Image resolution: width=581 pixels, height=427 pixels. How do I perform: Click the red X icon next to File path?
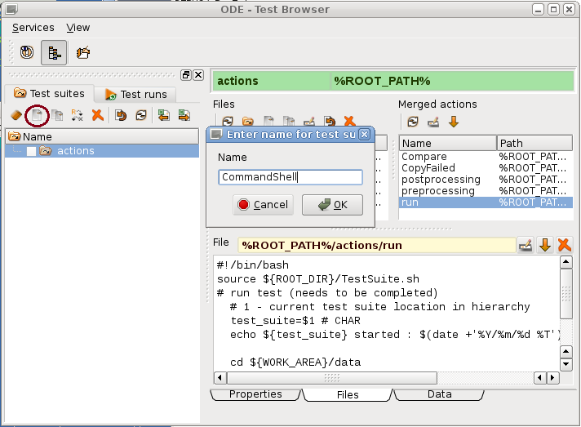[564, 245]
